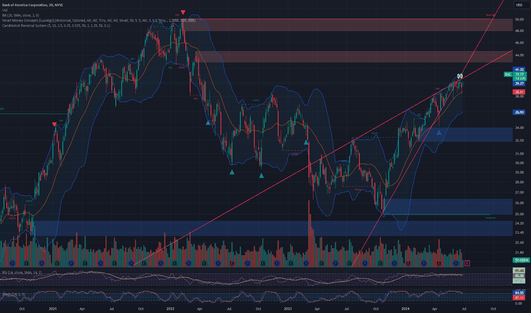The width and height of the screenshot is (531, 313).
Task: Select the blue demand zone near 24.20
Action: click(273, 228)
